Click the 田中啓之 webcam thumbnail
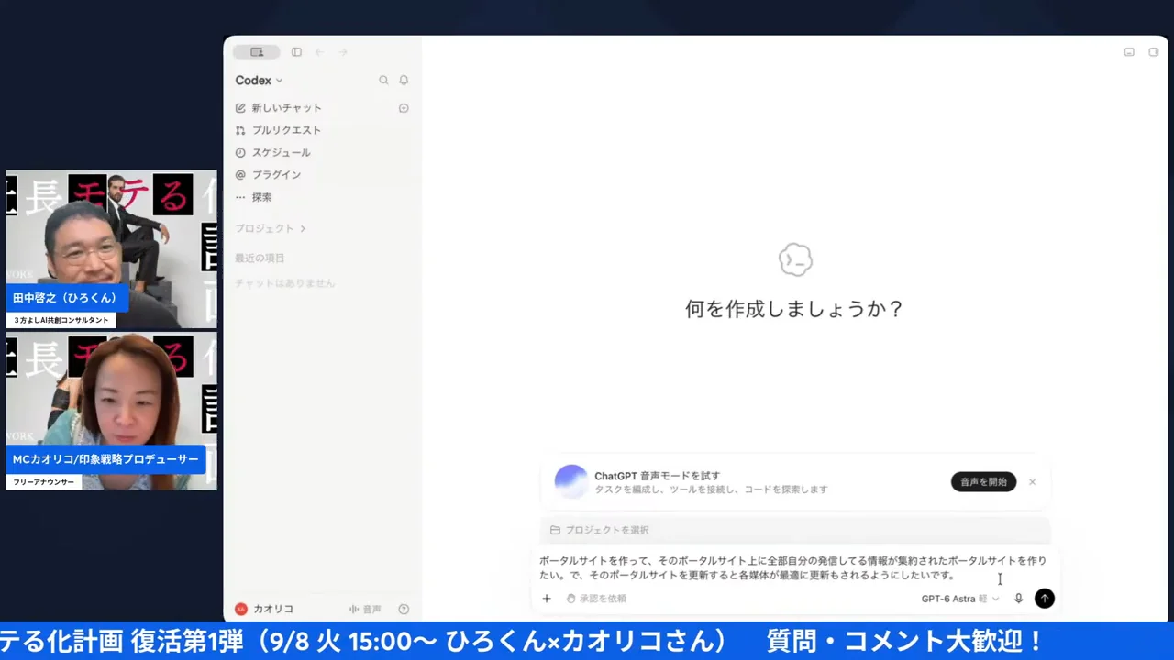 pyautogui.click(x=112, y=248)
